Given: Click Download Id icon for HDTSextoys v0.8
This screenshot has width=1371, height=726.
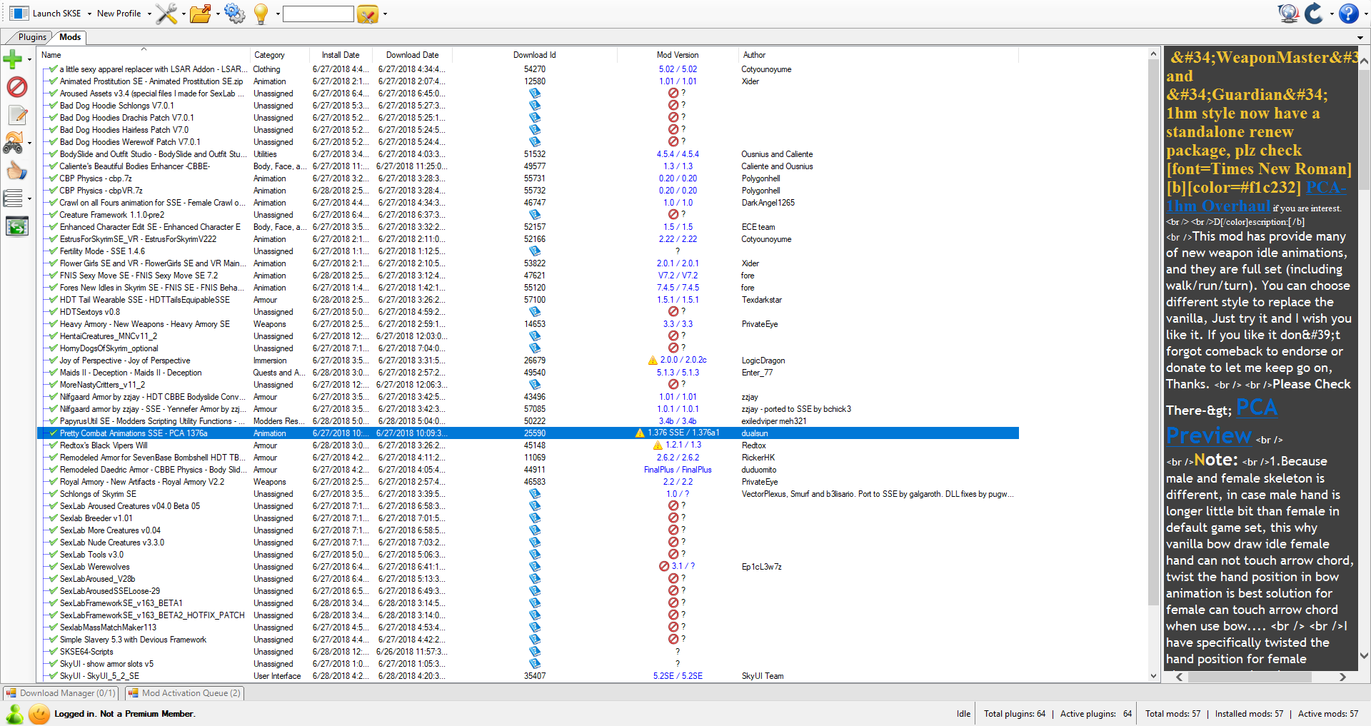Looking at the screenshot, I should coord(535,312).
